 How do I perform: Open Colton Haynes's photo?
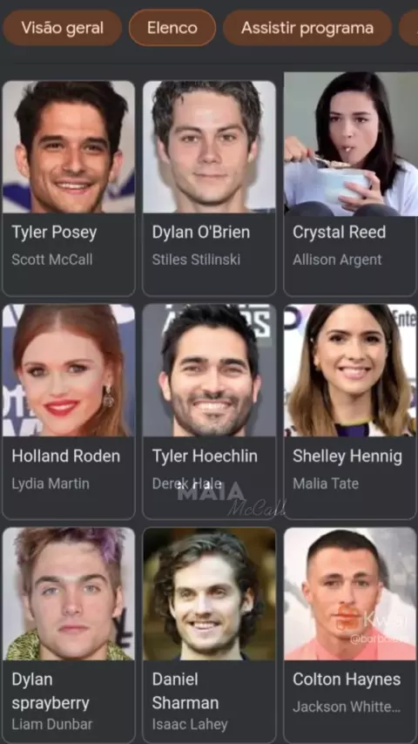(350, 593)
